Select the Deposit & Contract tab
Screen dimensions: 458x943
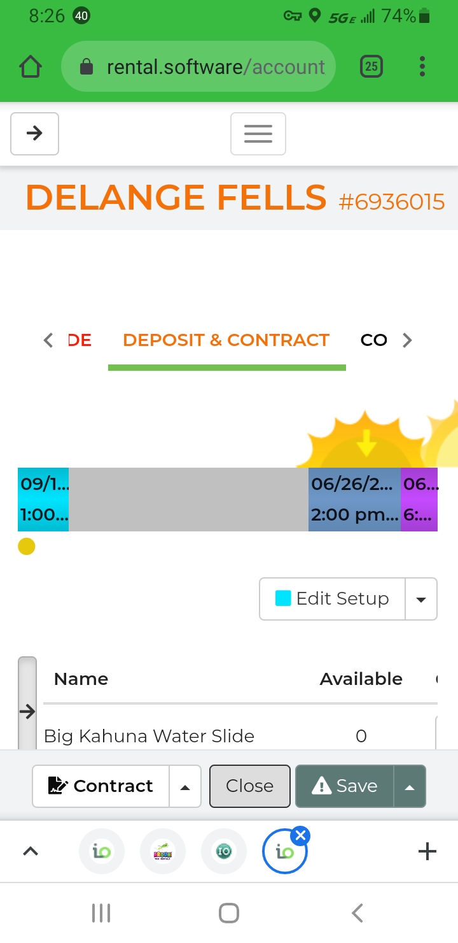[x=226, y=340]
